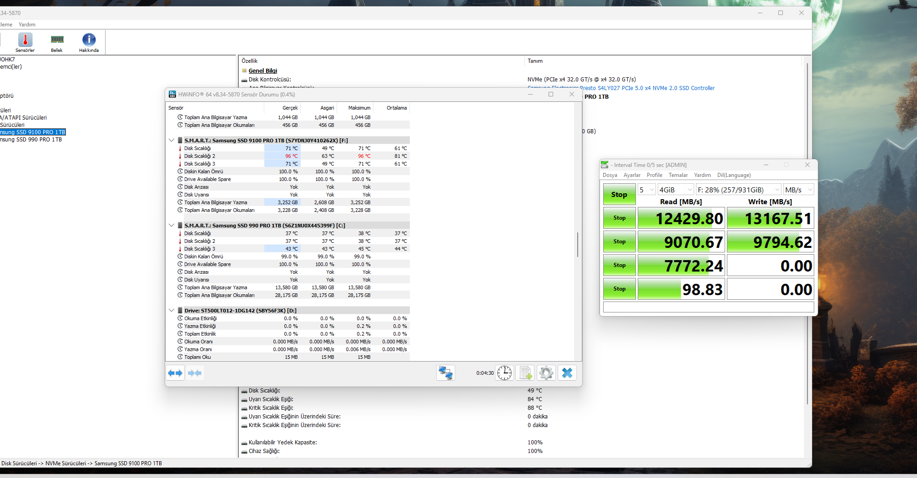Collapse the Samsung SSD 990 PRO S.M.A.R.T. group
The height and width of the screenshot is (478, 917).
(x=171, y=226)
